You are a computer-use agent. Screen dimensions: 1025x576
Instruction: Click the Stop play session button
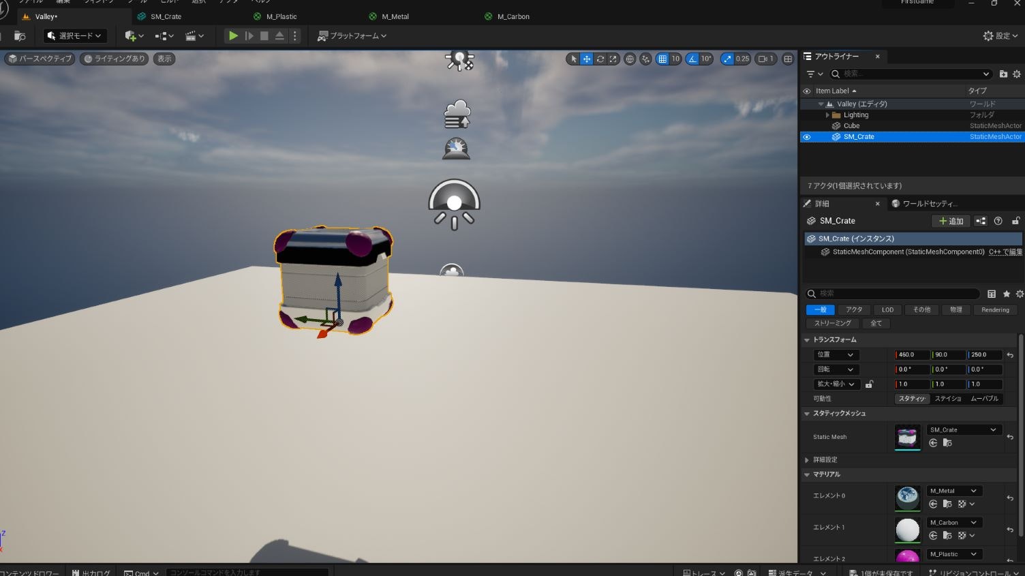click(264, 35)
